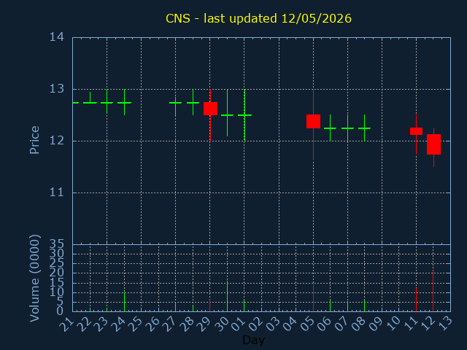Click the red candlestick body on day 05
This screenshot has height=350, width=467.
(313, 122)
